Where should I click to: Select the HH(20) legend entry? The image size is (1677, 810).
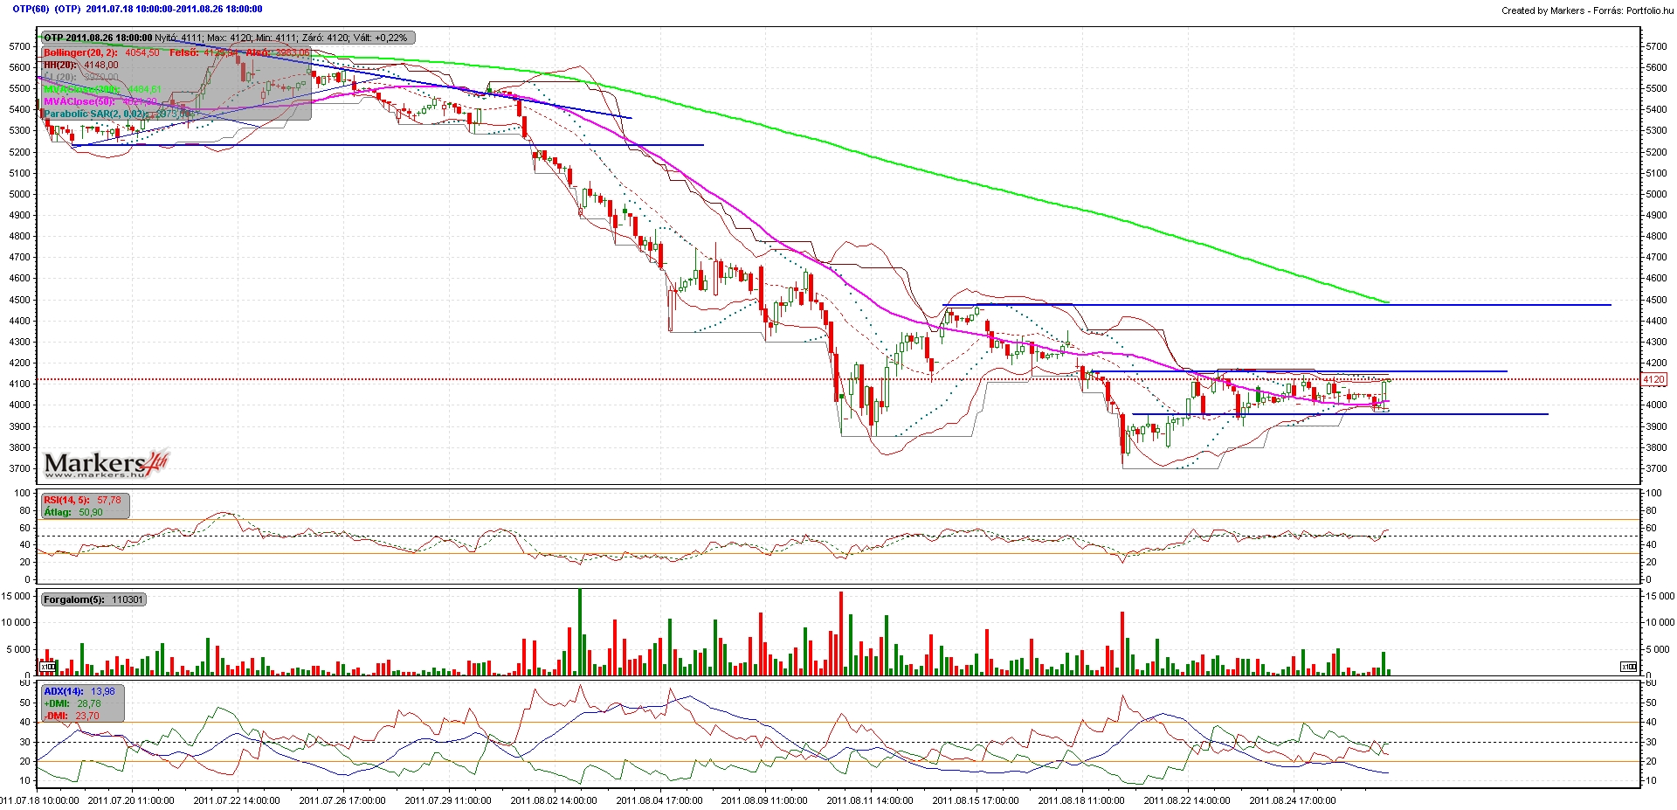click(x=81, y=65)
